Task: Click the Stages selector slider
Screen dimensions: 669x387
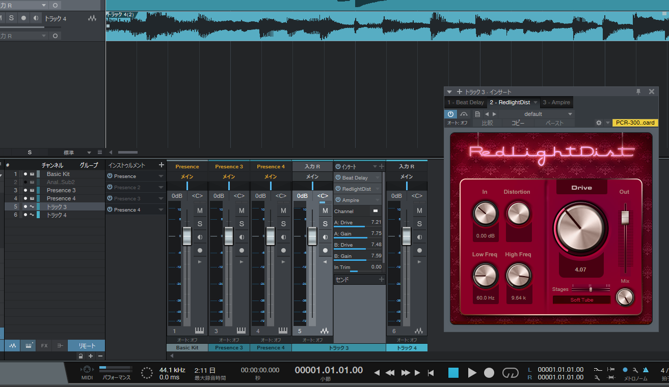Action: [x=591, y=289]
